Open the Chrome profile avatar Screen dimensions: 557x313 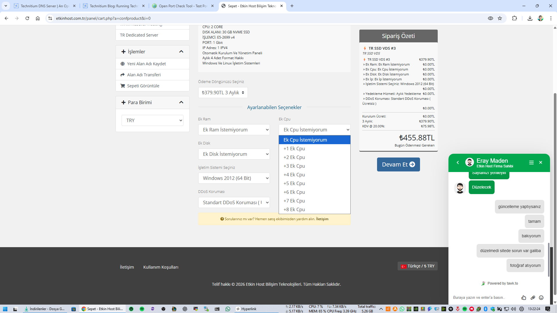tap(540, 18)
